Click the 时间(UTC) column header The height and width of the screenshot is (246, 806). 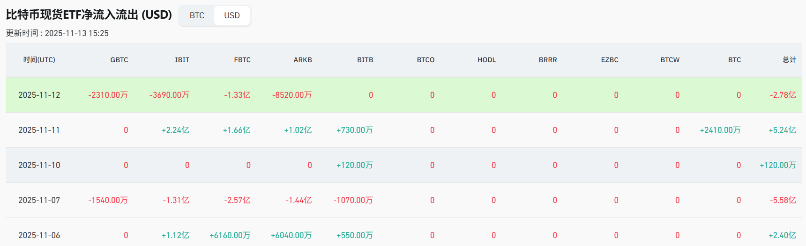click(x=39, y=60)
